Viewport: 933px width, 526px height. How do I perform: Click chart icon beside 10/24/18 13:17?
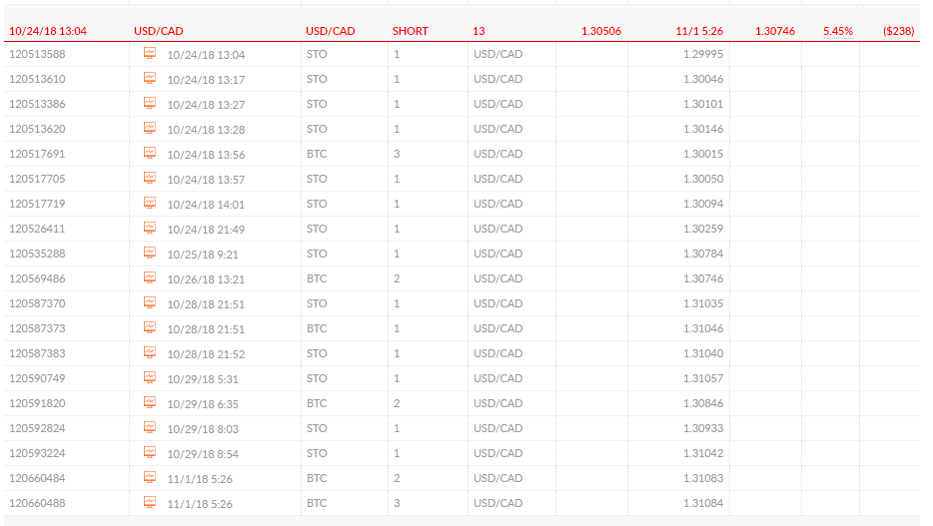click(x=150, y=78)
